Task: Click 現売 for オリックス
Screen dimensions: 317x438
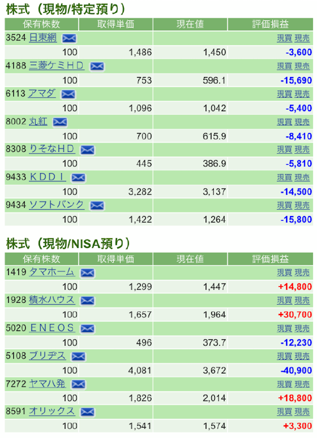Action: tap(302, 412)
